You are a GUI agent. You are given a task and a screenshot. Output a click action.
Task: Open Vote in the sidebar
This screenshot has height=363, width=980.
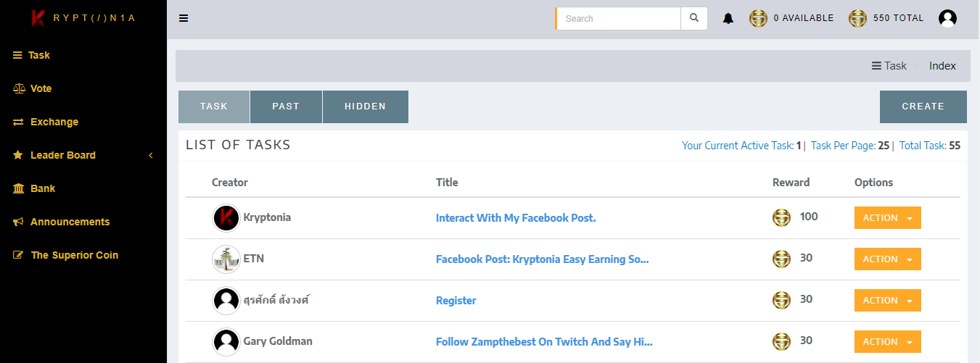pos(41,88)
